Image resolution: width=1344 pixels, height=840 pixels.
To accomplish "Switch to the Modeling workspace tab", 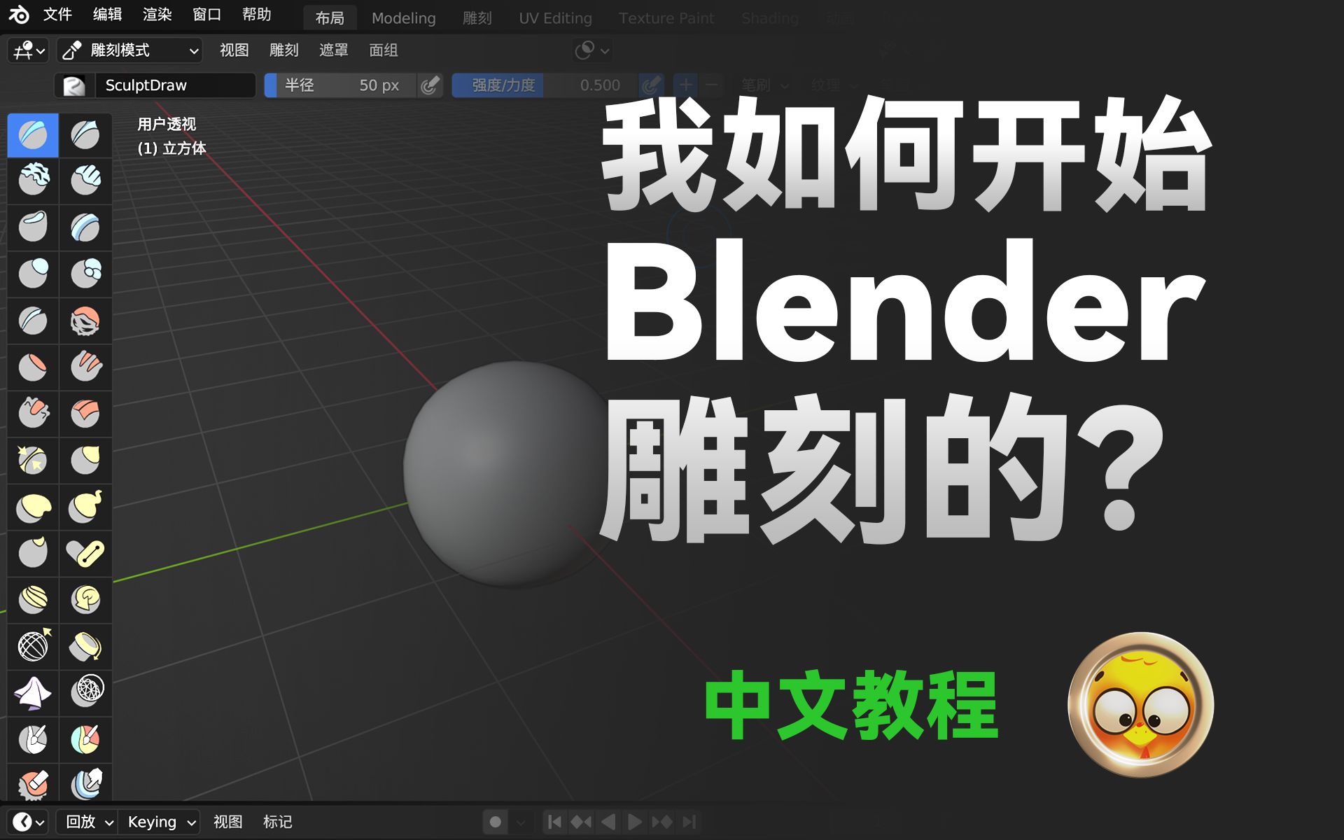I will [x=403, y=18].
